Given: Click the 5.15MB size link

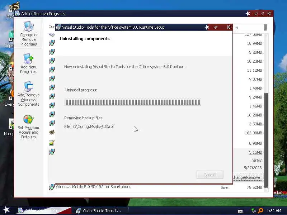Looking at the screenshot, I should (x=255, y=152).
